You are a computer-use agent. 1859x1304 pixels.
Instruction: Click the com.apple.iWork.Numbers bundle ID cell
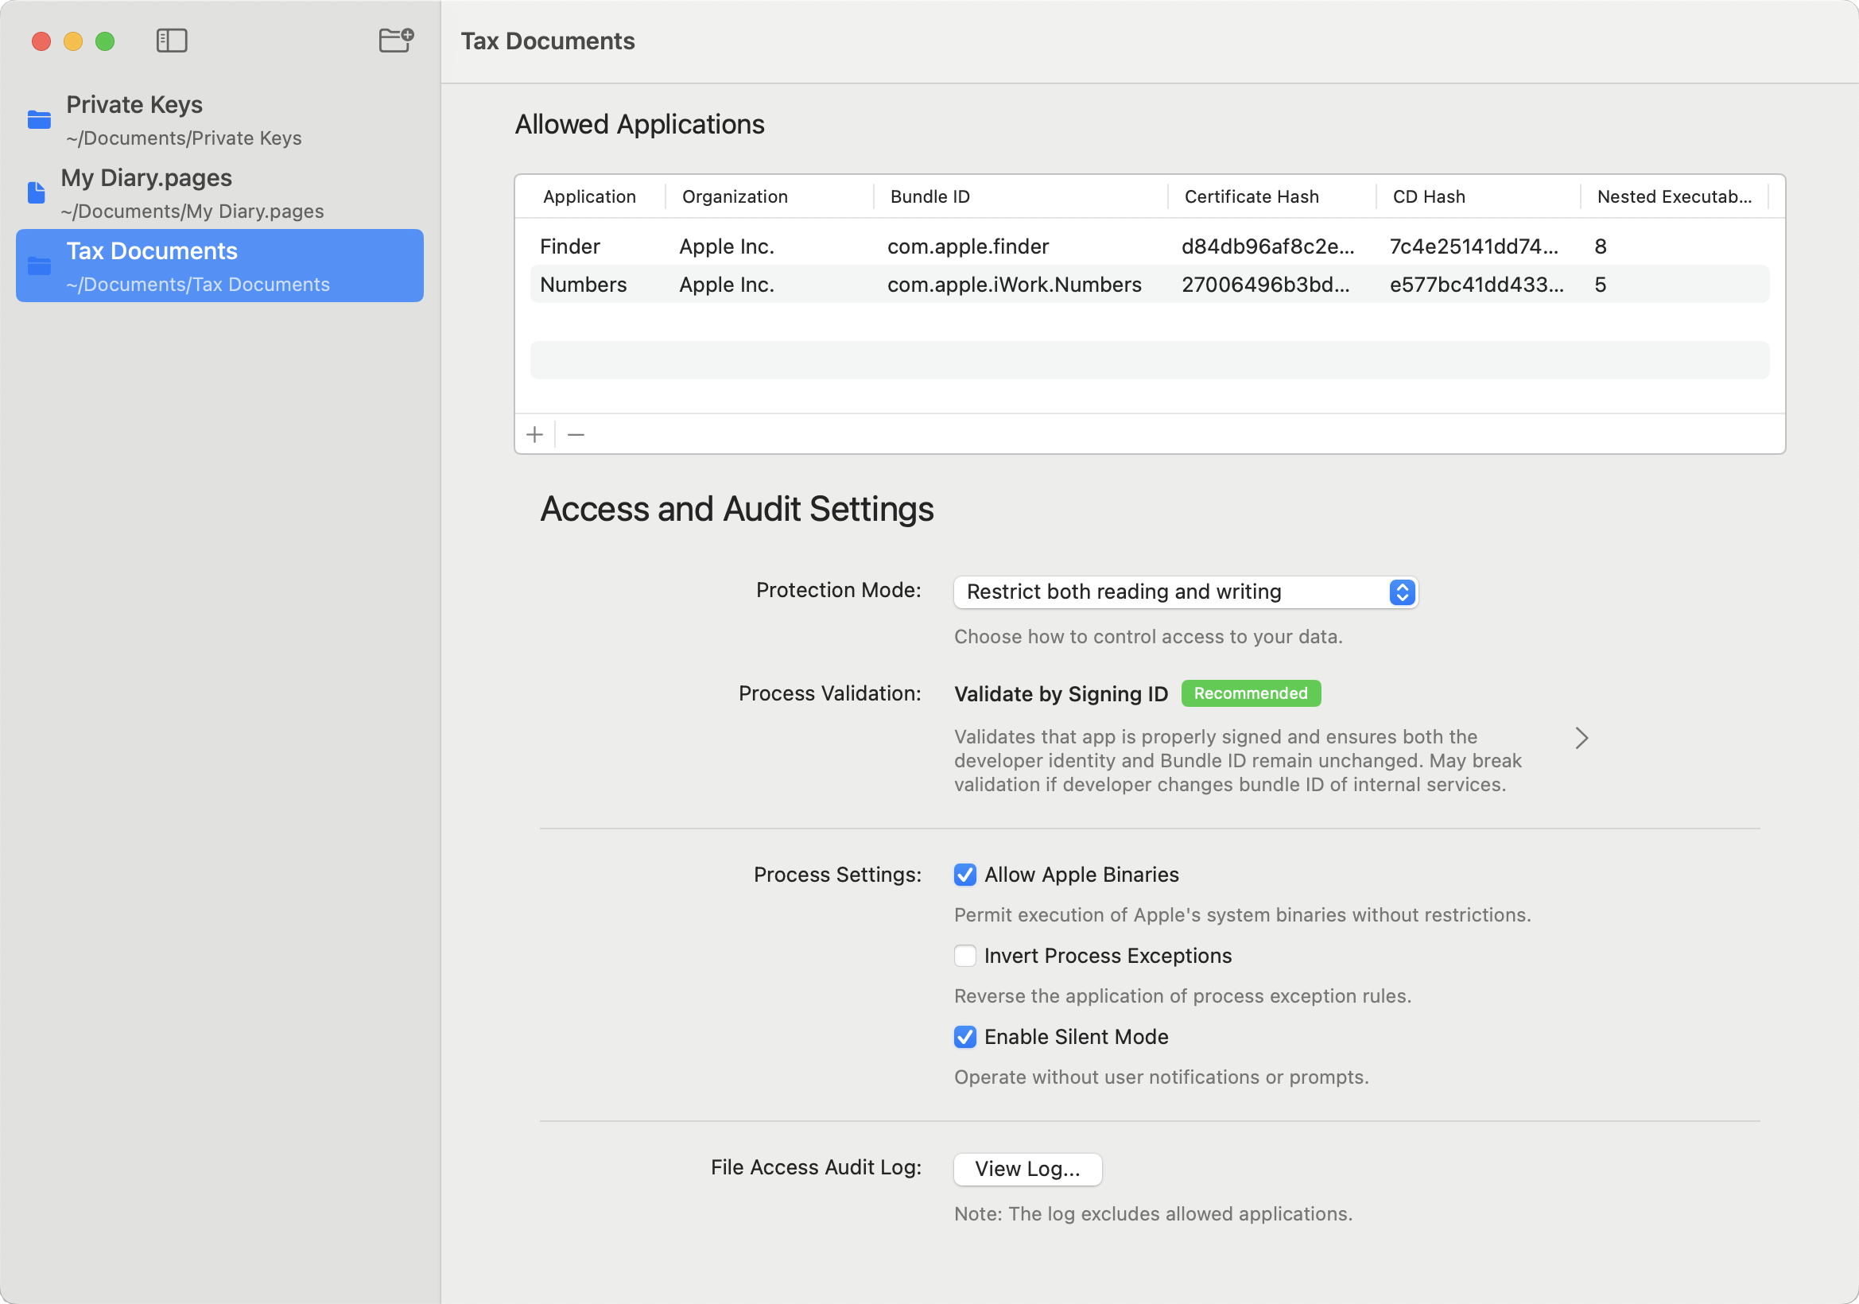1014,284
